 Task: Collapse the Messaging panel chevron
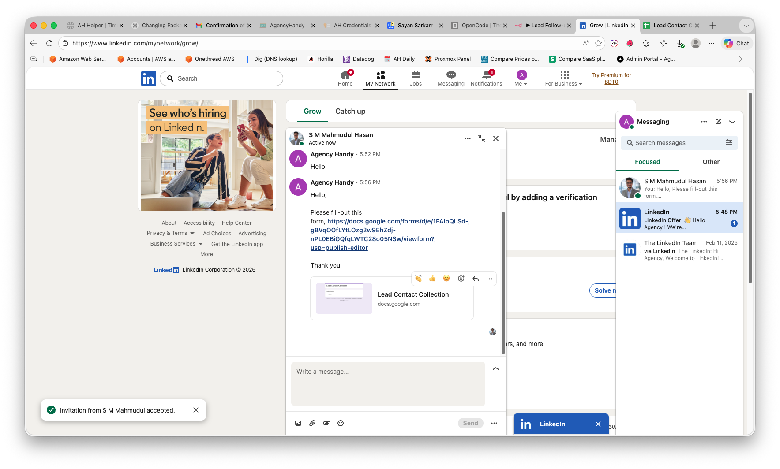(x=732, y=122)
